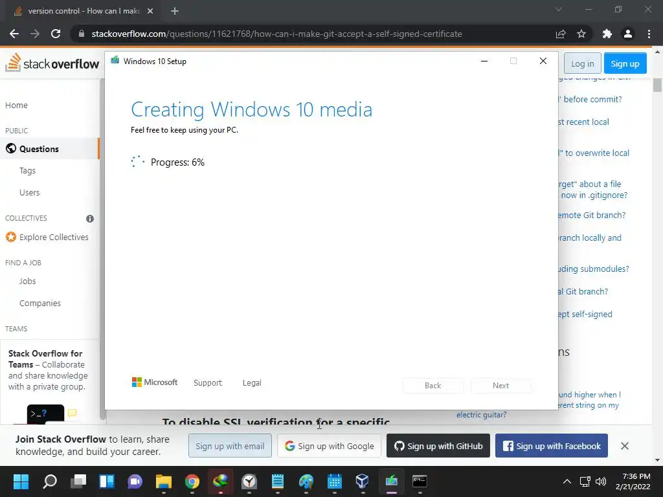Open Users in the sidebar
The height and width of the screenshot is (497, 663).
(30, 193)
